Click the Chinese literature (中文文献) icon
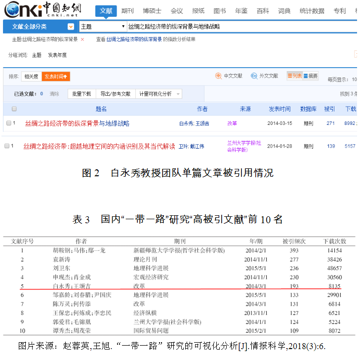361x357 pixels. pyautogui.click(x=218, y=76)
